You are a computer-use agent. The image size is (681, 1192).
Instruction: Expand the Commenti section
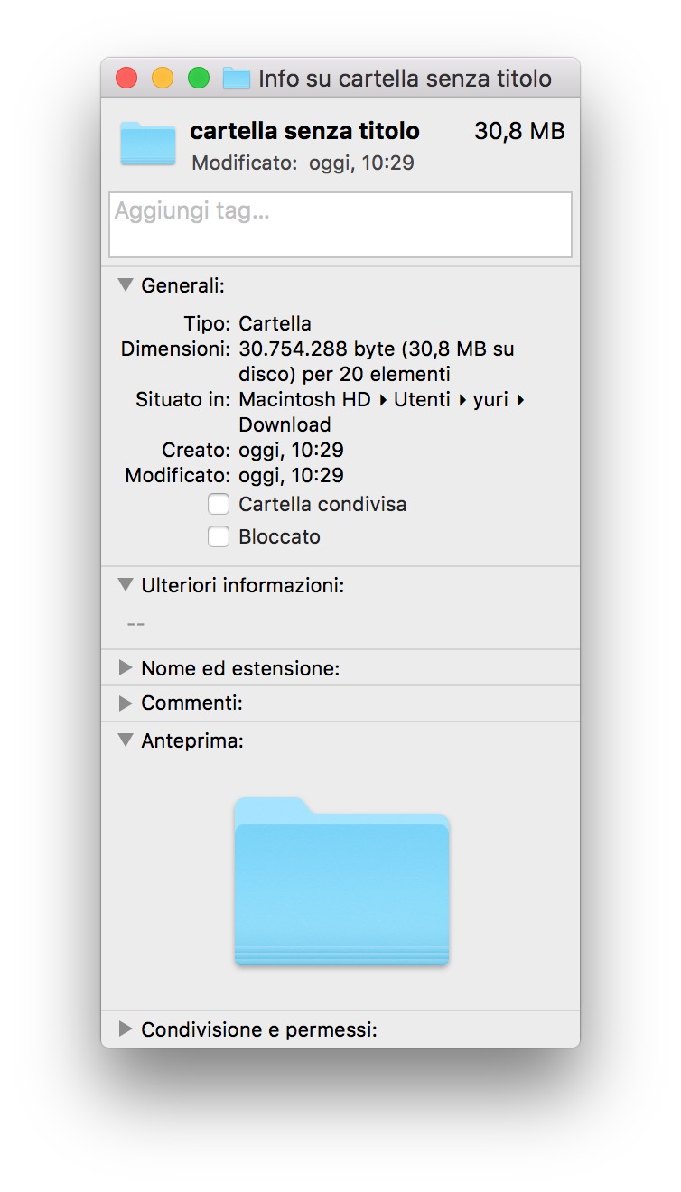(x=126, y=703)
